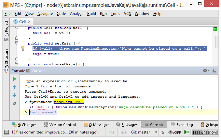Click the public void unsetKaja() line

(56, 64)
